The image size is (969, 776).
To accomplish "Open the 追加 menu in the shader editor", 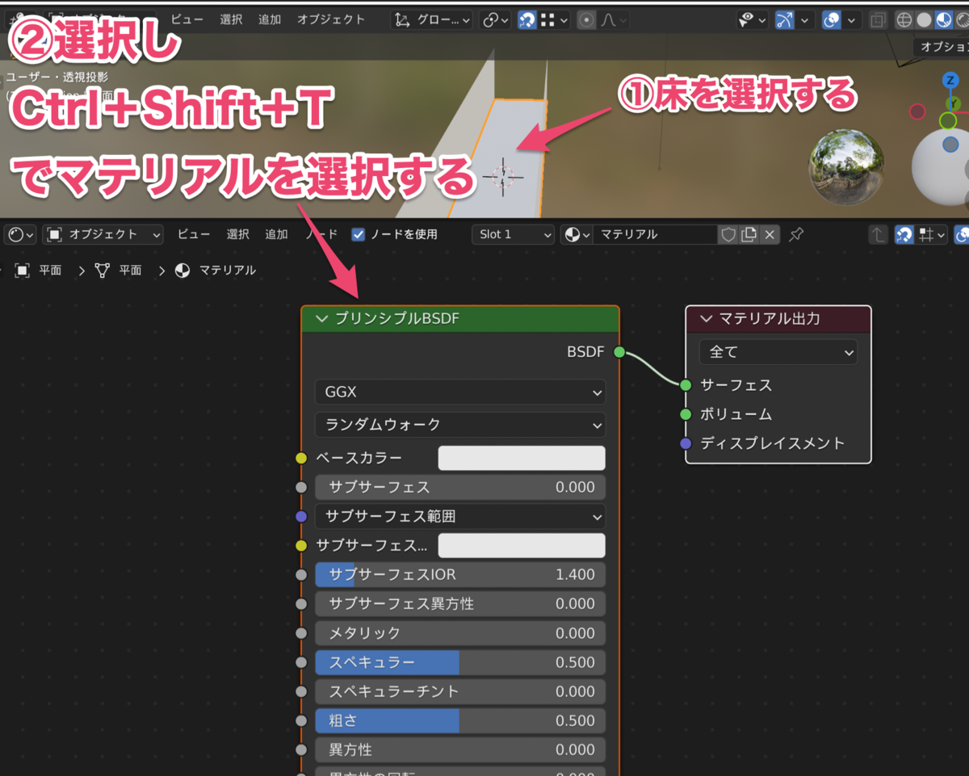I will coord(276,234).
